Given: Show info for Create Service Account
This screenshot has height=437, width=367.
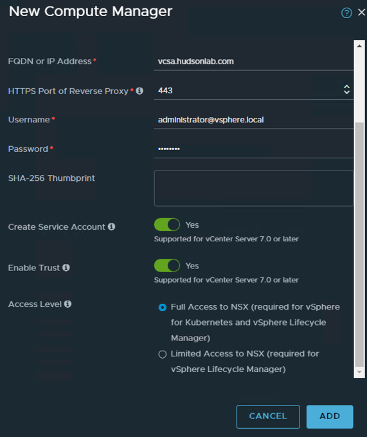Looking at the screenshot, I should click(x=112, y=227).
